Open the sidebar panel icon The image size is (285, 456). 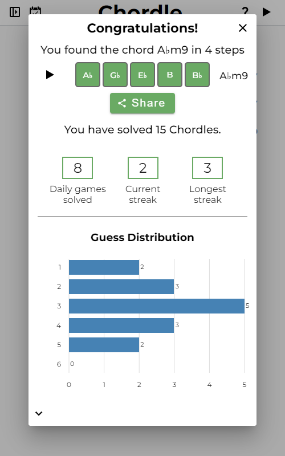pos(15,12)
